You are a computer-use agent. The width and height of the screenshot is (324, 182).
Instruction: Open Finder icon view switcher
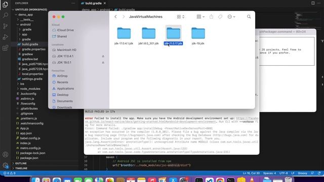[x=181, y=17]
